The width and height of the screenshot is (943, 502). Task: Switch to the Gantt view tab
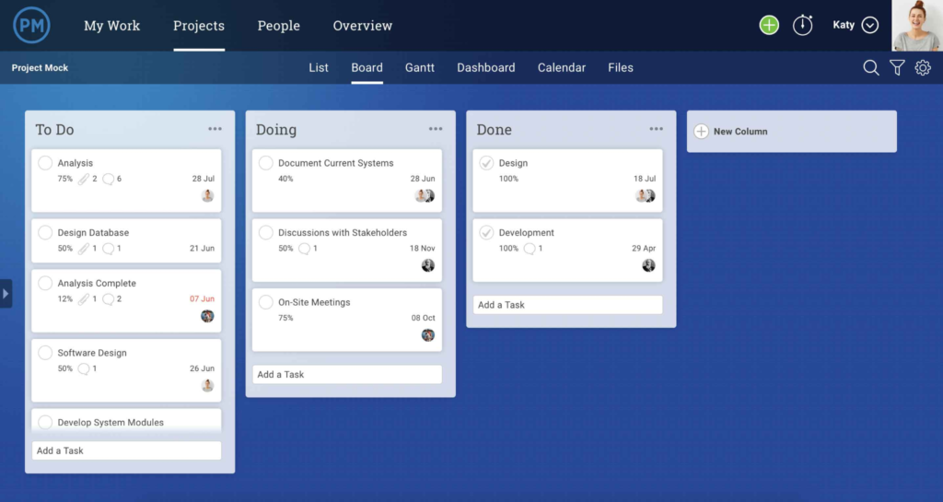(420, 67)
